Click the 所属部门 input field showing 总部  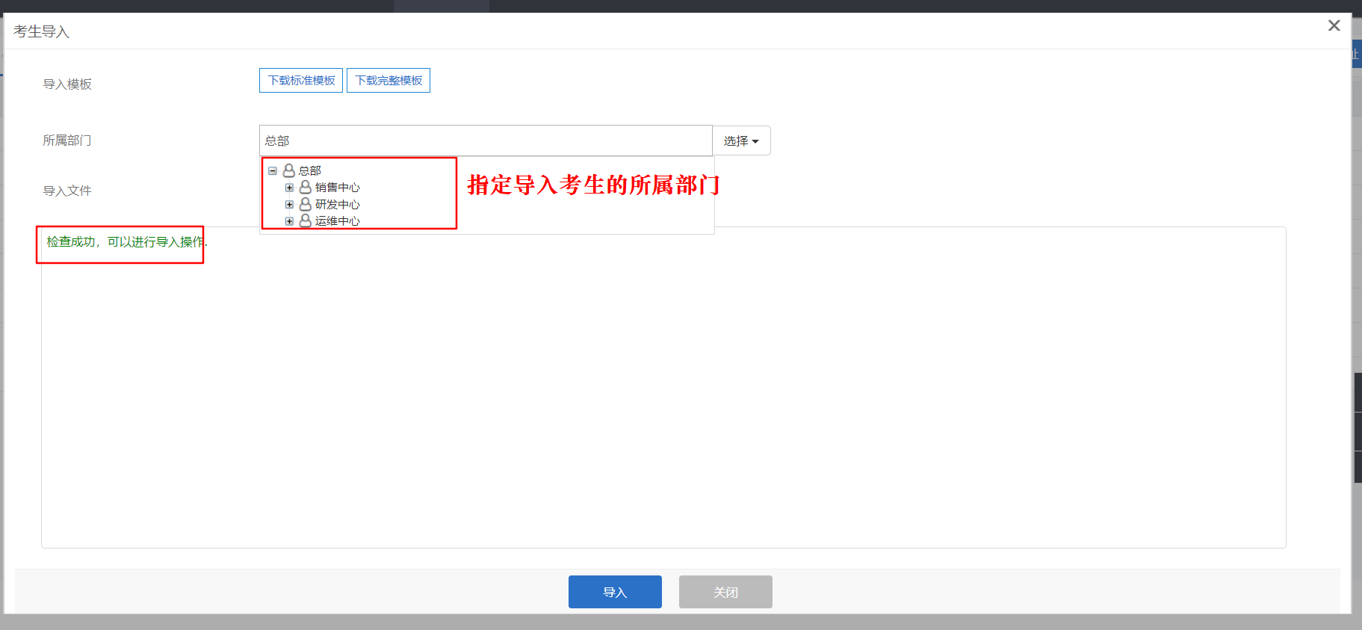tap(486, 140)
